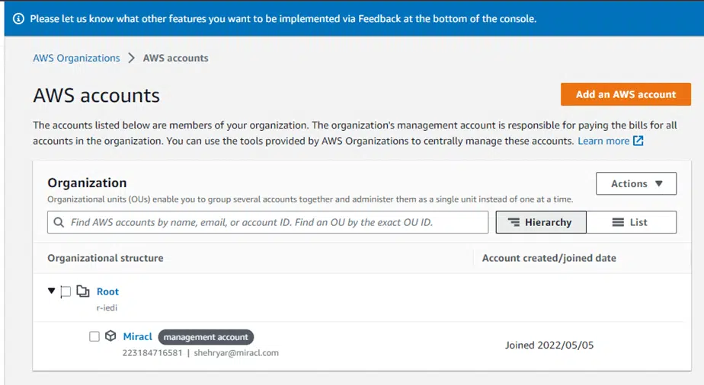Collapse the Root tree node

click(x=51, y=291)
